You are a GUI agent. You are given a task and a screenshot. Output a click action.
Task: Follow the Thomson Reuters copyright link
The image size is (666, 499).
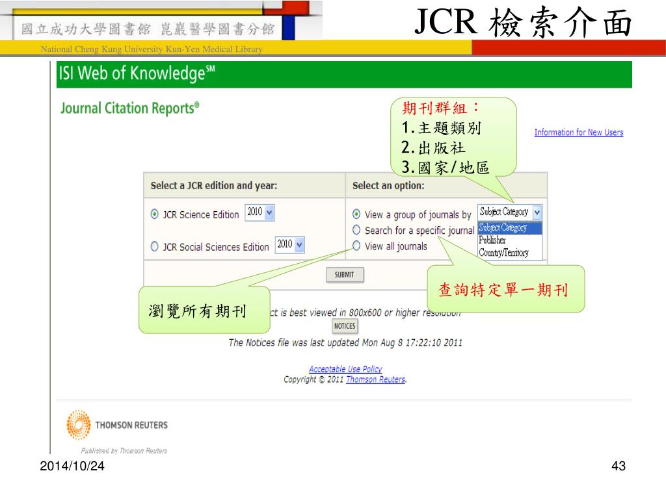(x=376, y=379)
